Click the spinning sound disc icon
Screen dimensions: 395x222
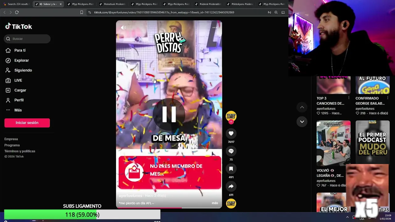click(x=231, y=203)
